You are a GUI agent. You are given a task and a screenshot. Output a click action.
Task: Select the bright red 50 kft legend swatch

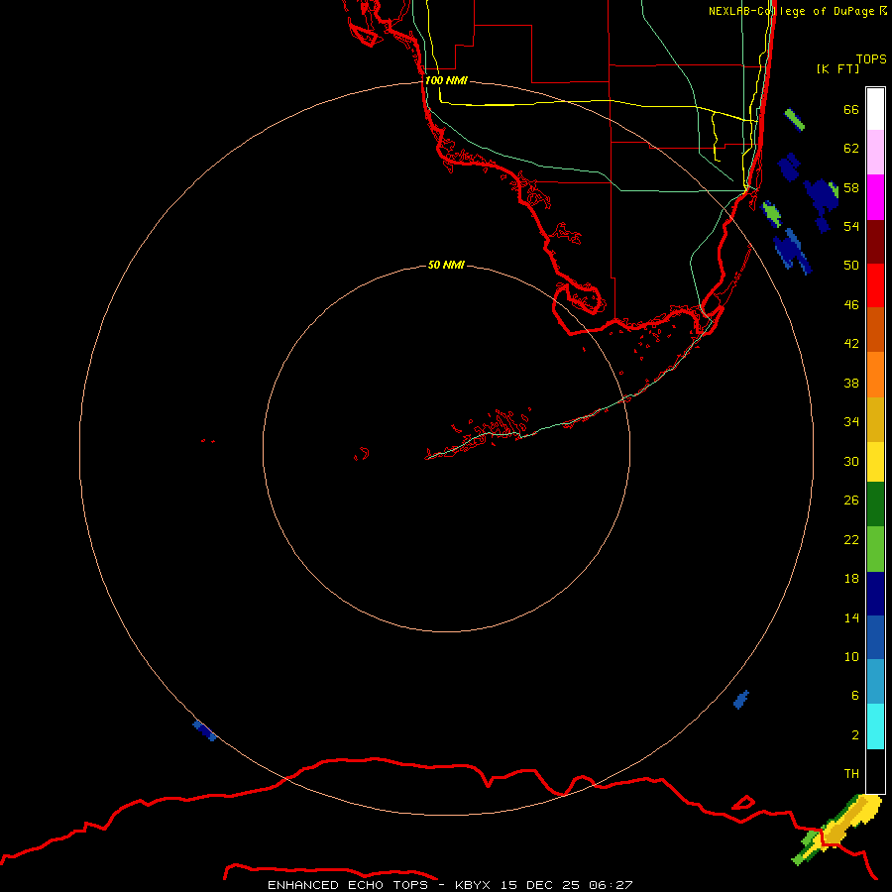[875, 285]
